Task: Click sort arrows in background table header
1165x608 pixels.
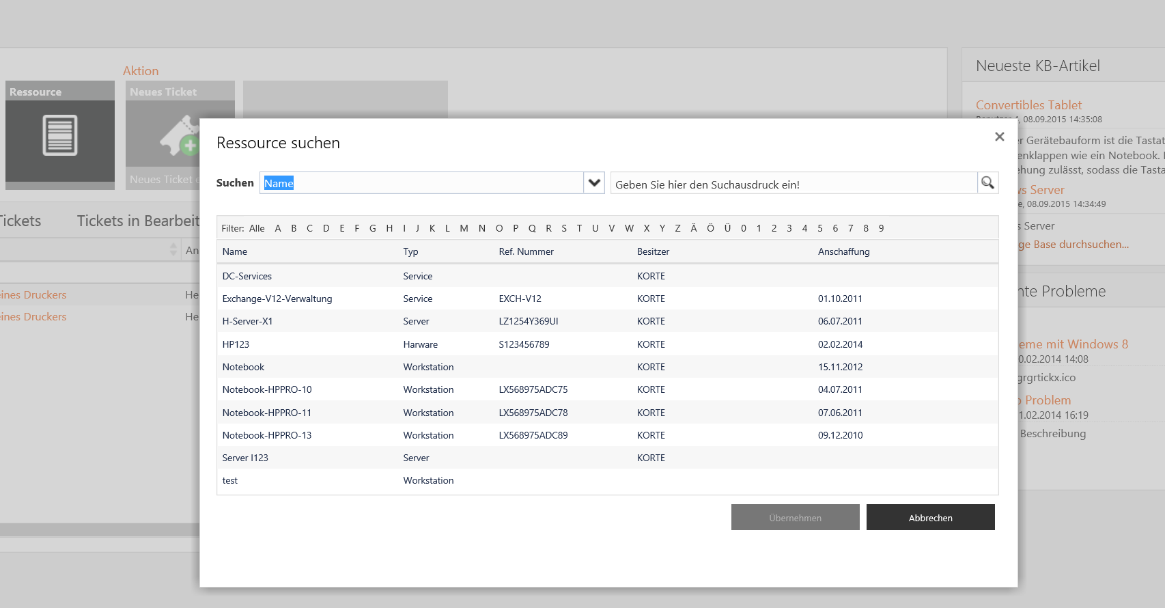Action: coord(173,250)
